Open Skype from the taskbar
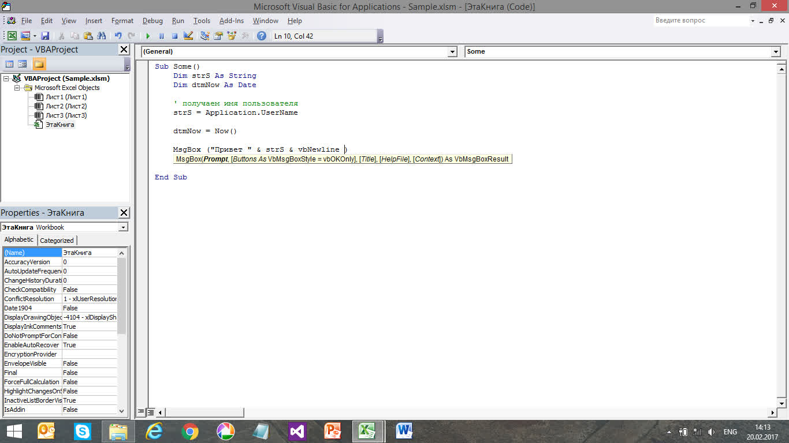The width and height of the screenshot is (789, 443). pos(83,431)
